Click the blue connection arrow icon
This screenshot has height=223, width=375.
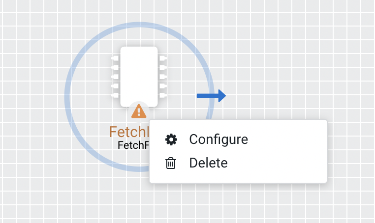[x=211, y=95]
